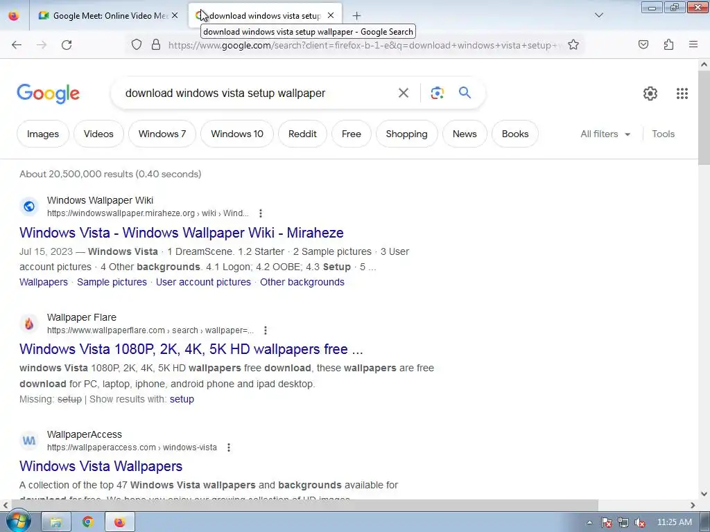Click the vertical scrollbar up arrow
This screenshot has height=532, width=710.
tap(704, 64)
